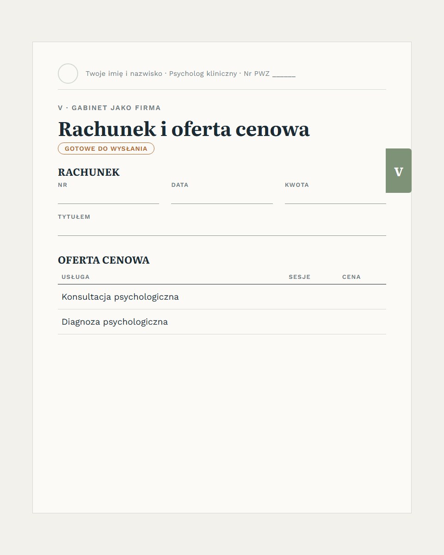Click the 'Gotowe do wysłania' badge
This screenshot has width=444, height=555.
(x=106, y=148)
